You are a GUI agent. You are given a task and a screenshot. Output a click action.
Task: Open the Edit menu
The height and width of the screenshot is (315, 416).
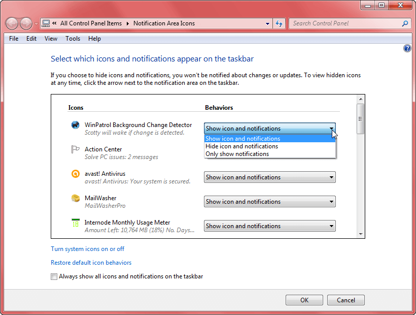31,39
